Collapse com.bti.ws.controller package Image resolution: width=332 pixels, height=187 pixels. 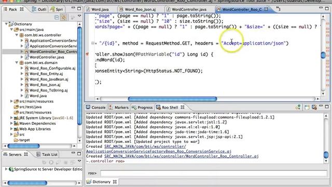(17, 35)
